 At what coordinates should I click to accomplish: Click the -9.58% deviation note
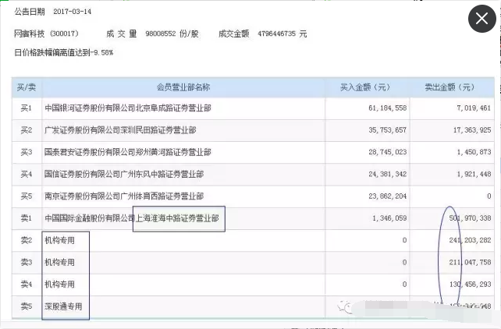pyautogui.click(x=63, y=52)
